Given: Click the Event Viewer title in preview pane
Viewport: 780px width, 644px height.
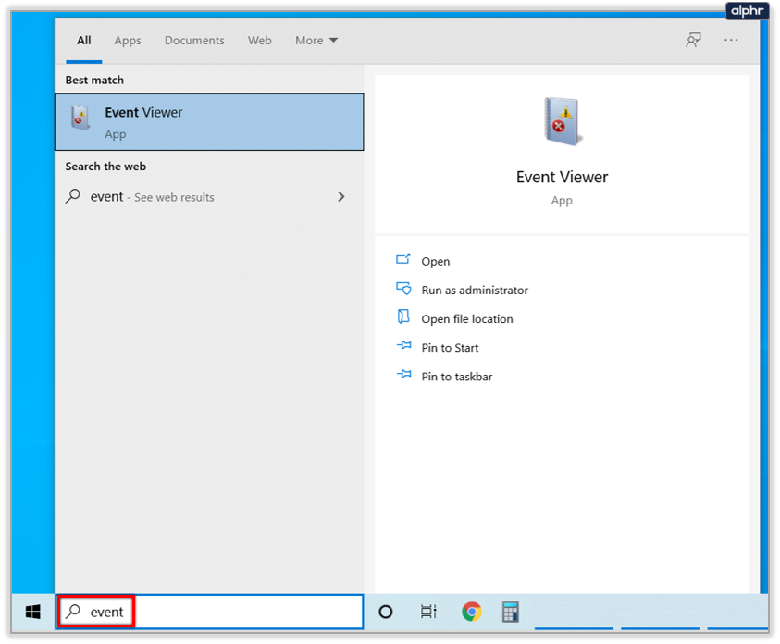Looking at the screenshot, I should [563, 177].
